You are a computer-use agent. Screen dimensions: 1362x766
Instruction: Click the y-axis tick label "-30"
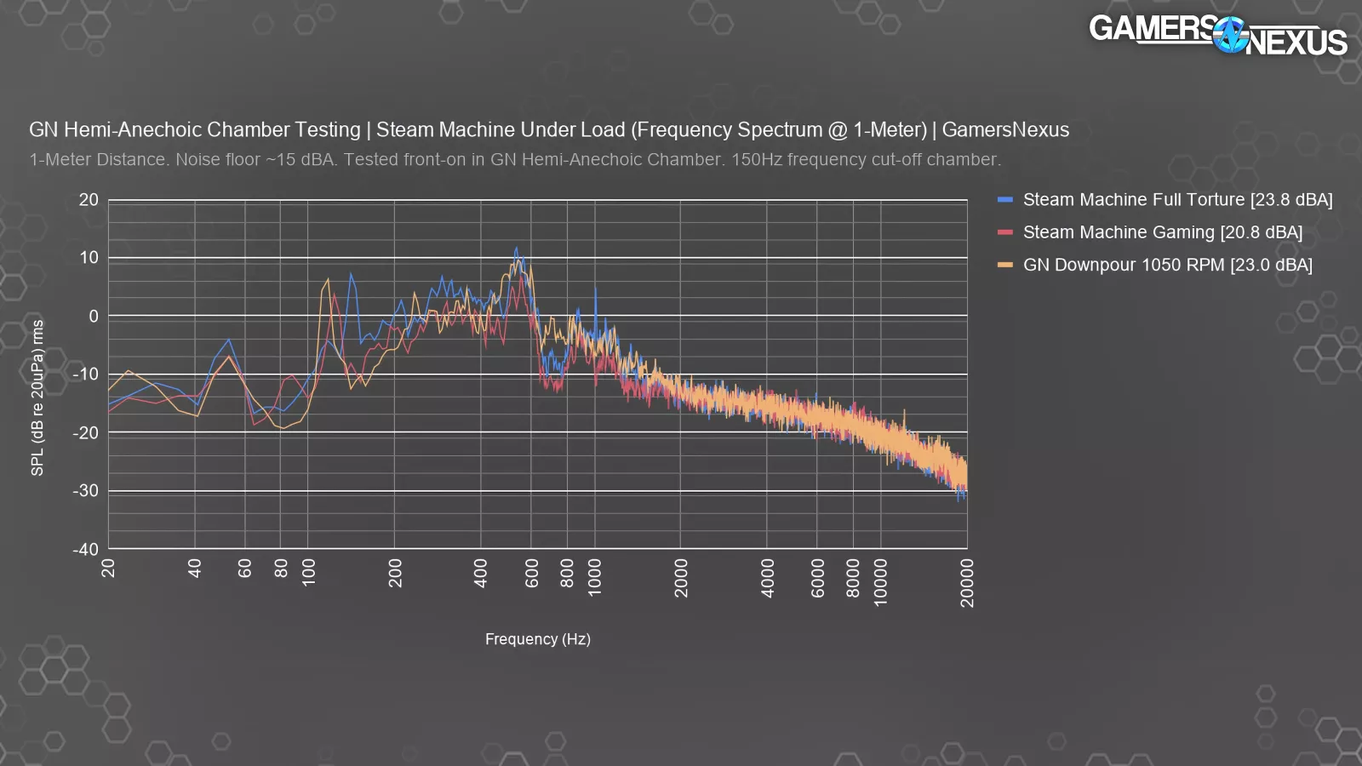tap(86, 491)
